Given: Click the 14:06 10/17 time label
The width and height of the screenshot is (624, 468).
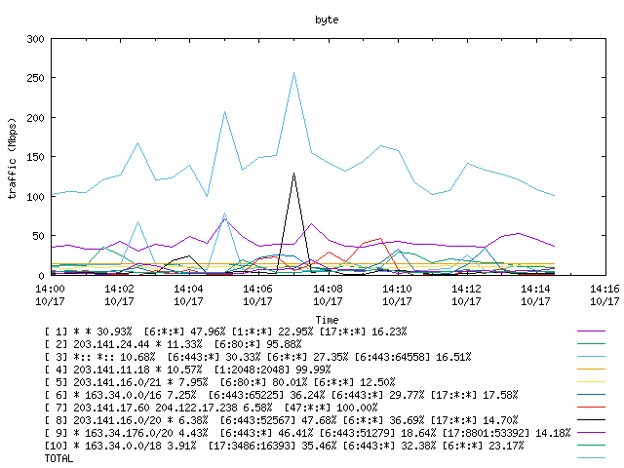Looking at the screenshot, I should (257, 294).
